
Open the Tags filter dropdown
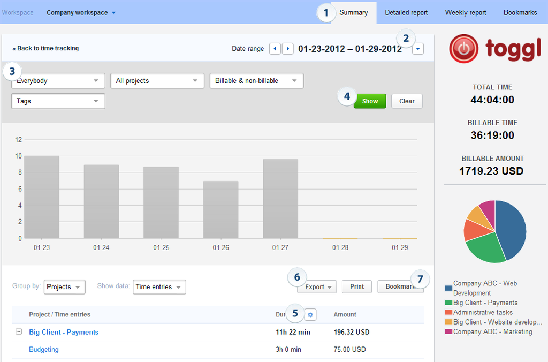(58, 101)
